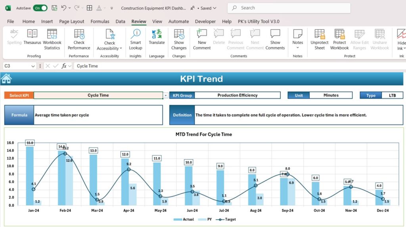Click the Notes icon
The width and height of the screenshot is (406, 227).
[297, 34]
